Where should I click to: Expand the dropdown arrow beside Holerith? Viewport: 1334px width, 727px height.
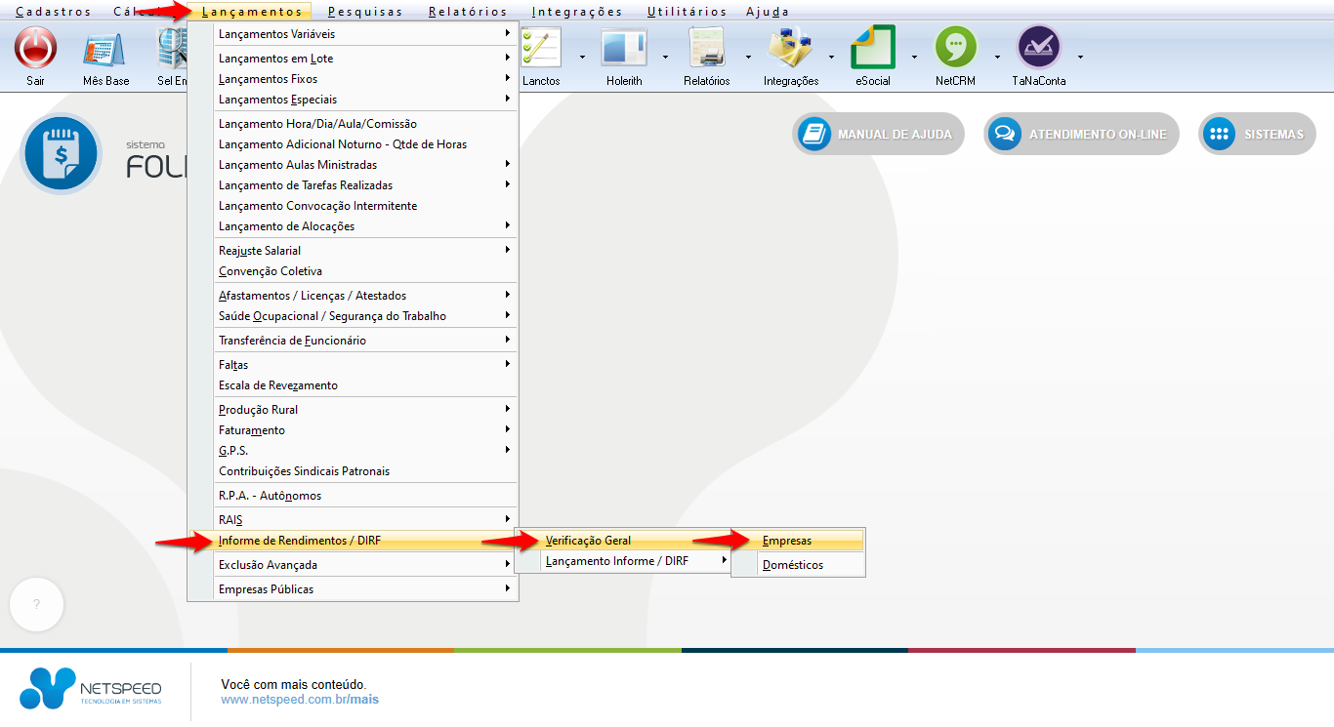(x=665, y=57)
